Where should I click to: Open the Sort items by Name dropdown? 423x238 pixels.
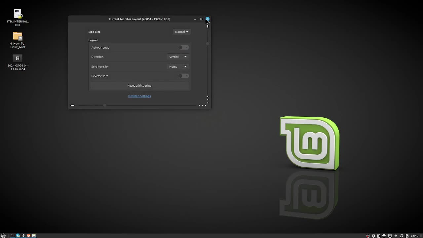click(x=178, y=67)
